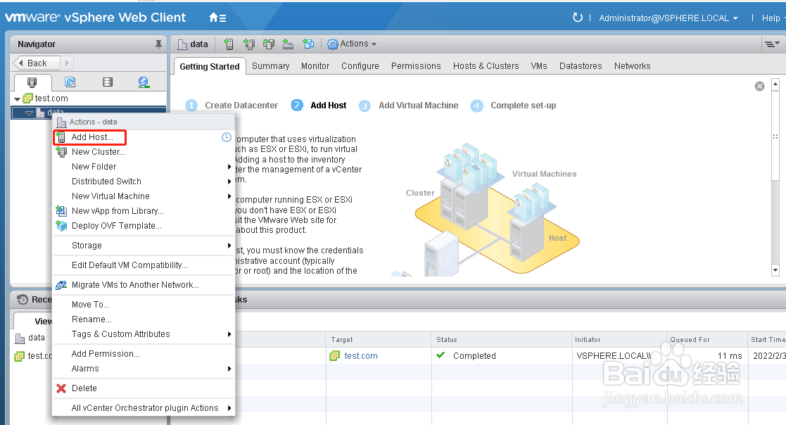This screenshot has width=786, height=425.
Task: Open the Administrator@VSPHERE.LOCAL user dropdown
Action: point(668,18)
